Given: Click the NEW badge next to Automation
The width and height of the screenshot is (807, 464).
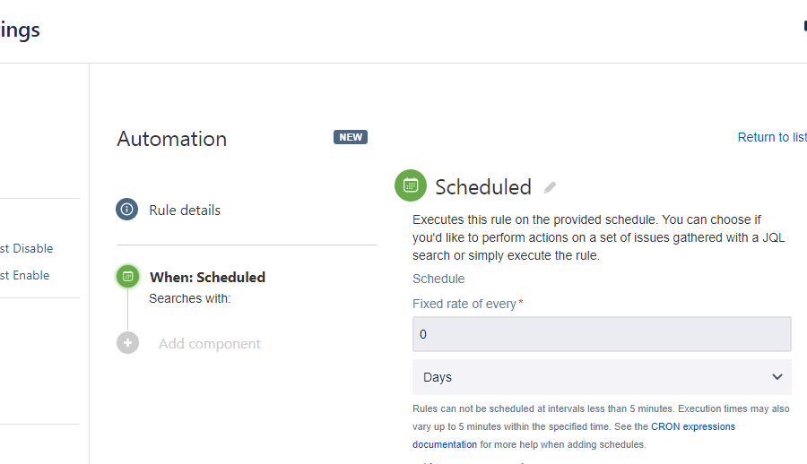Looking at the screenshot, I should click(x=351, y=137).
